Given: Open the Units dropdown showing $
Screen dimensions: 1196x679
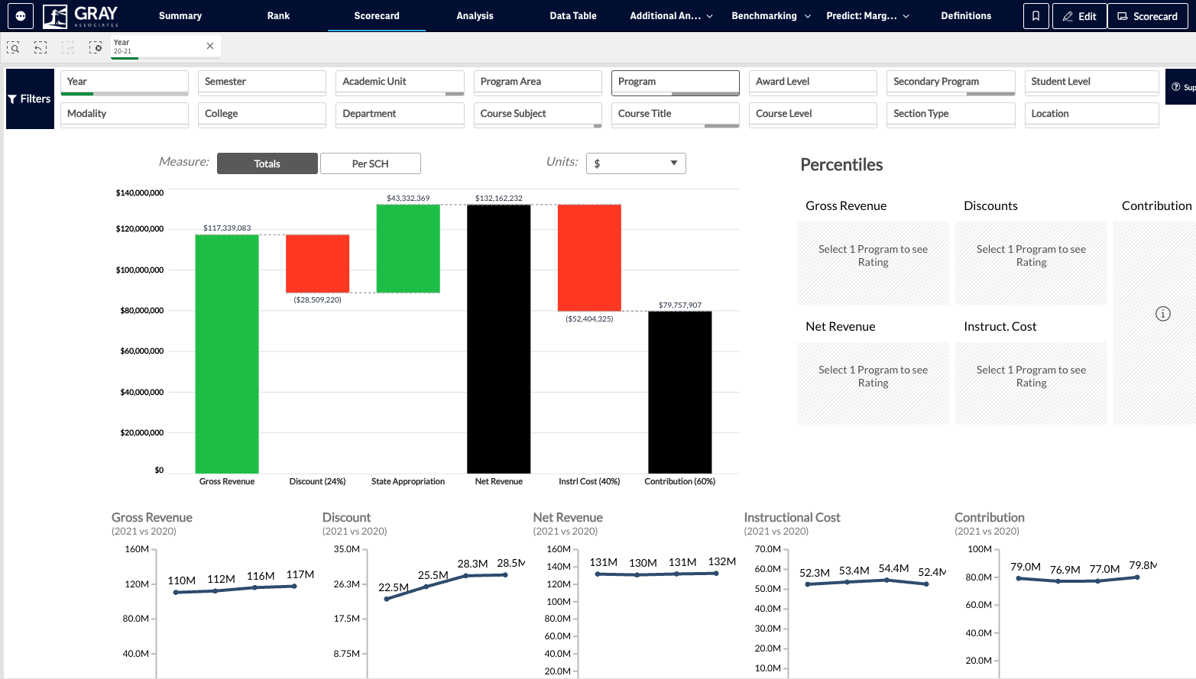Looking at the screenshot, I should click(636, 163).
